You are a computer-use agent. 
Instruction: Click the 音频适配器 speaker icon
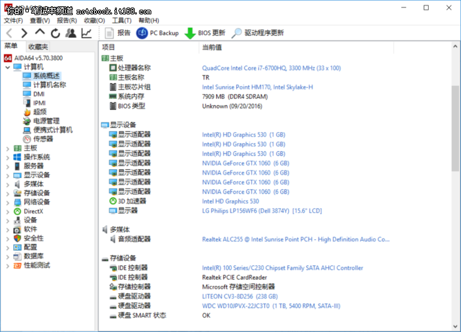pos(113,239)
